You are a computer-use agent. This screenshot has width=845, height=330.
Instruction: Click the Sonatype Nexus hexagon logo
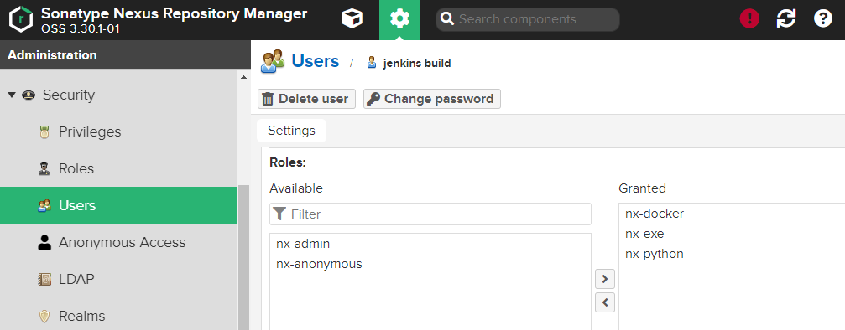(x=20, y=19)
